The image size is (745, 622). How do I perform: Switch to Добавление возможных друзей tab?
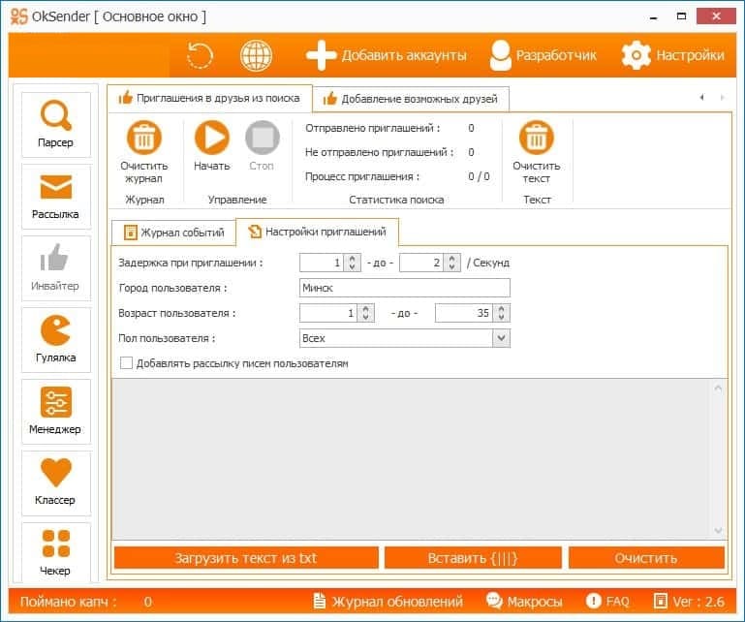click(411, 99)
